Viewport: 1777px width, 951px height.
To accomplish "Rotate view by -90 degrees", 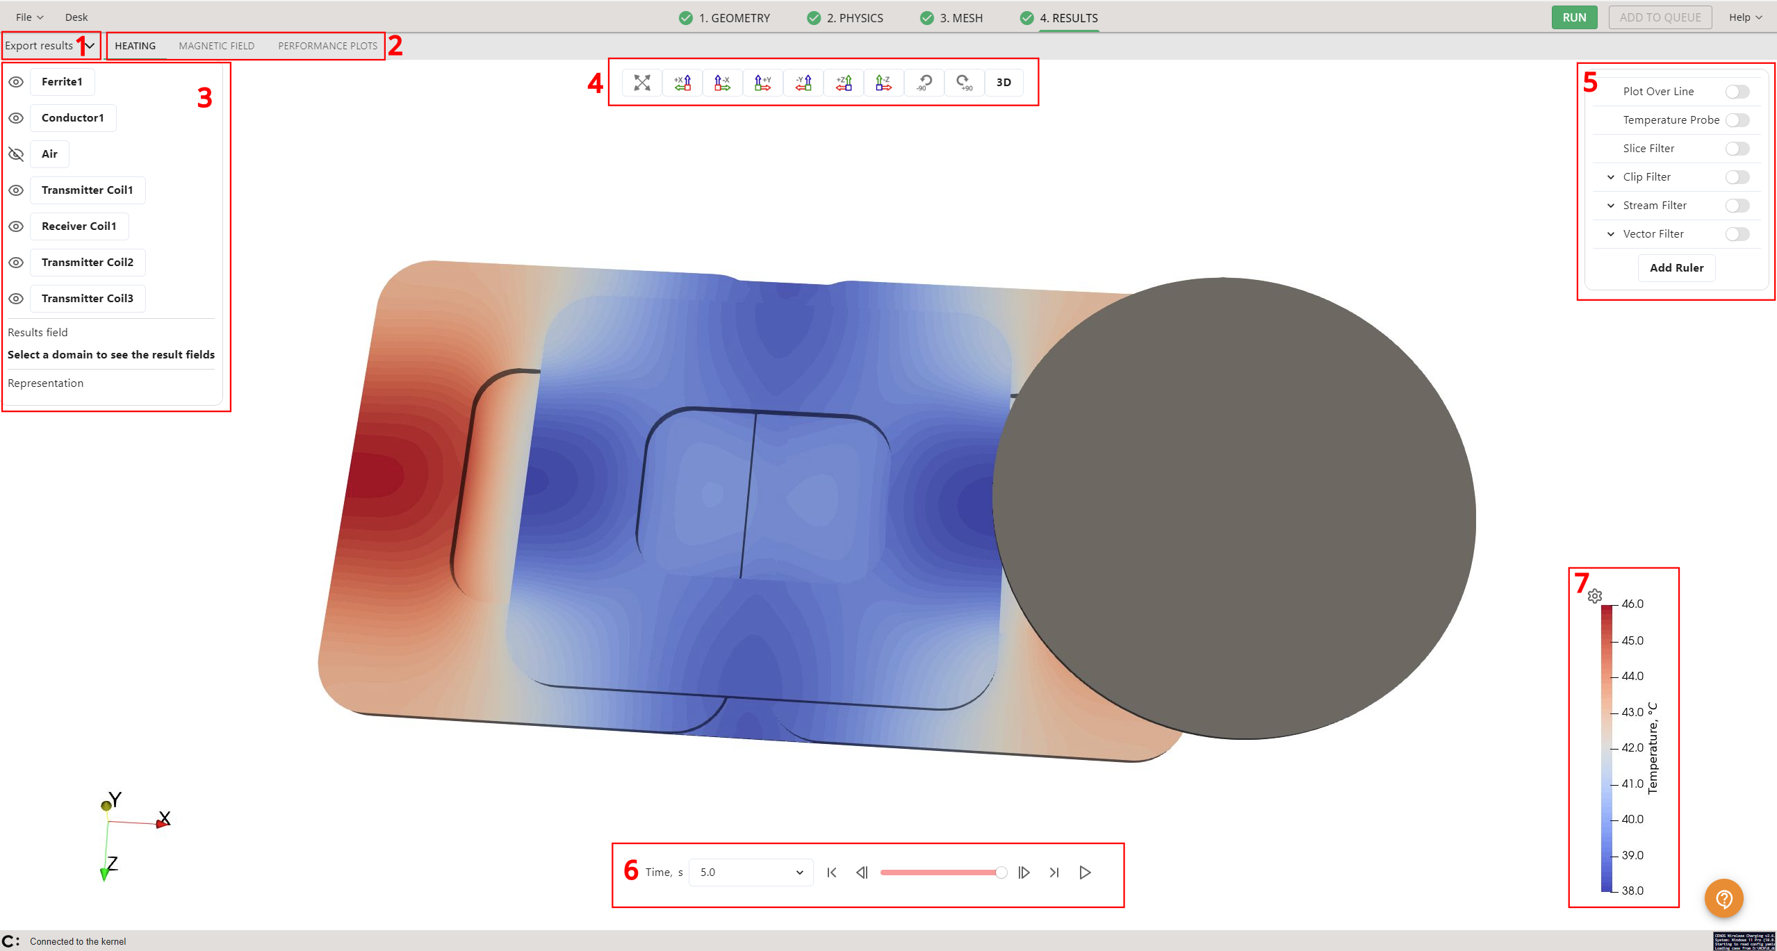I will pos(924,83).
